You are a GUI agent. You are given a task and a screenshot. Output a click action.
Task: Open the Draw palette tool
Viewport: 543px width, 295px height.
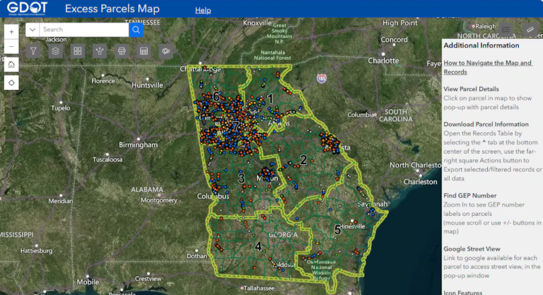[166, 51]
